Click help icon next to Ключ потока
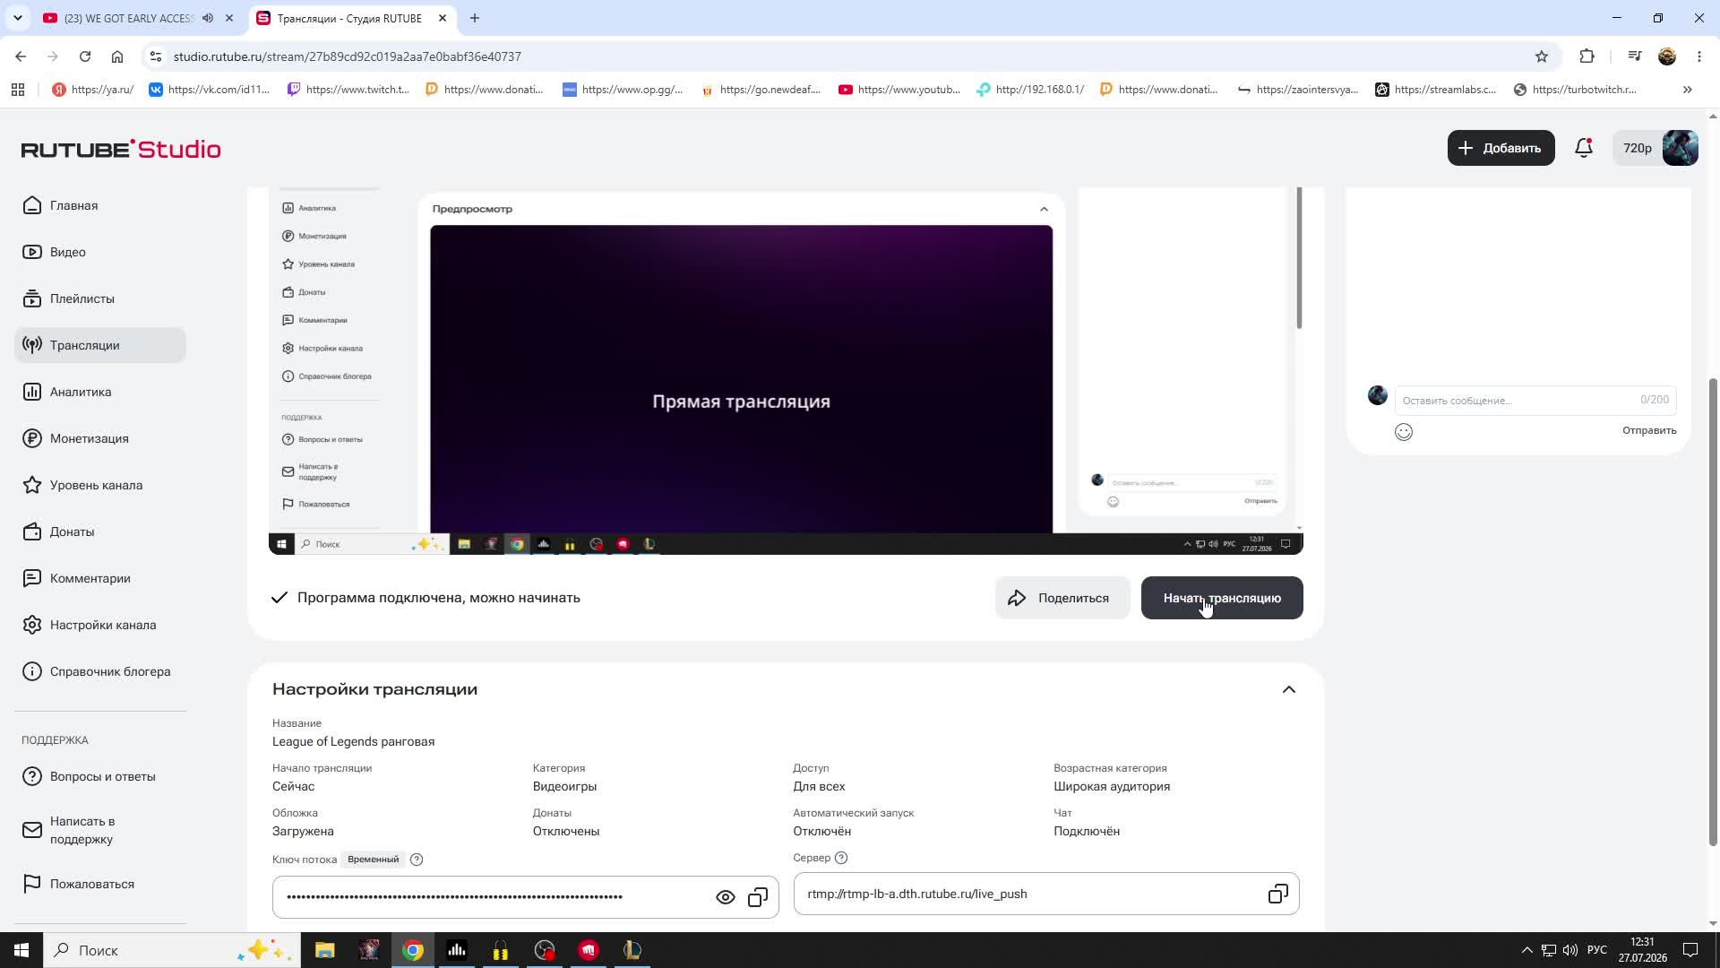Viewport: 1720px width, 968px height. 417,860
